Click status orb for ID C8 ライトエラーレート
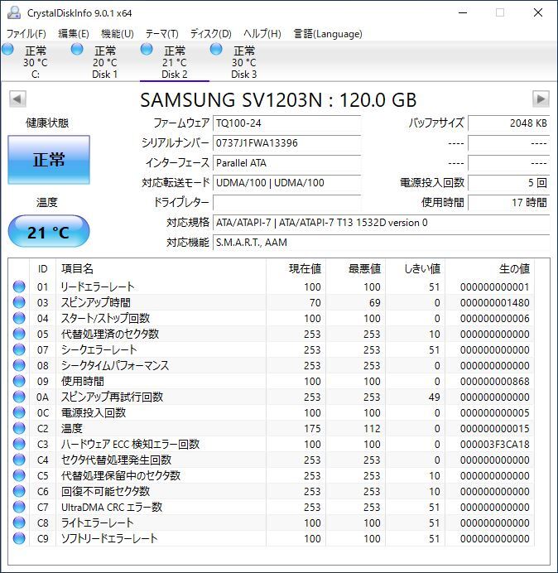The image size is (558, 573). coord(19,522)
